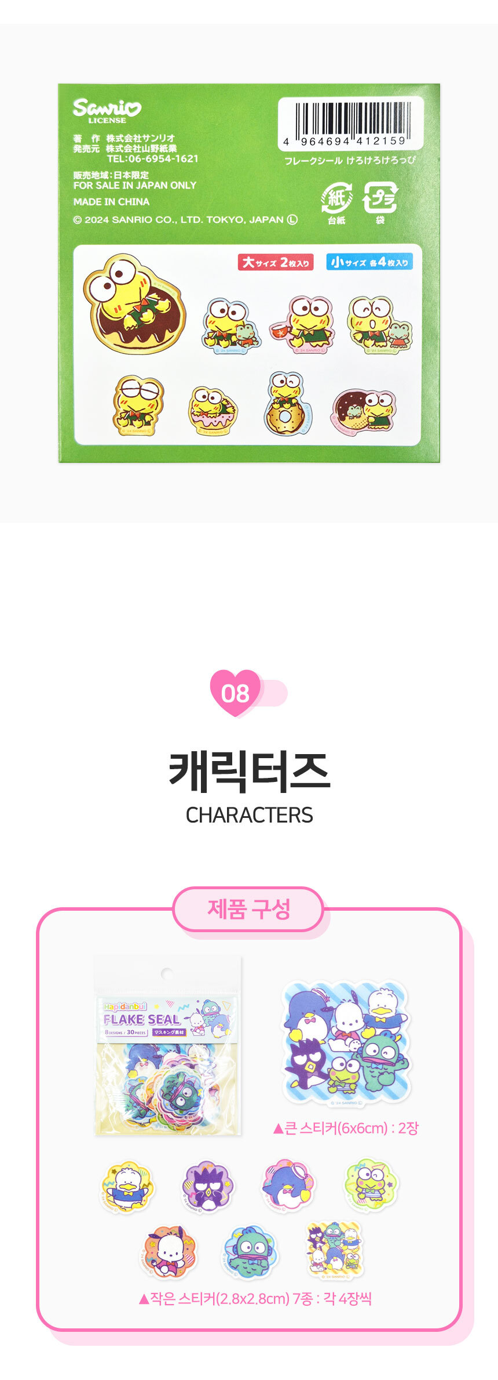
Task: Select the Badtz-Maru small sticker
Action: click(x=207, y=1186)
